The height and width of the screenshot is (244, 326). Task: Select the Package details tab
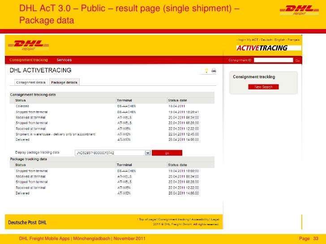(64, 82)
